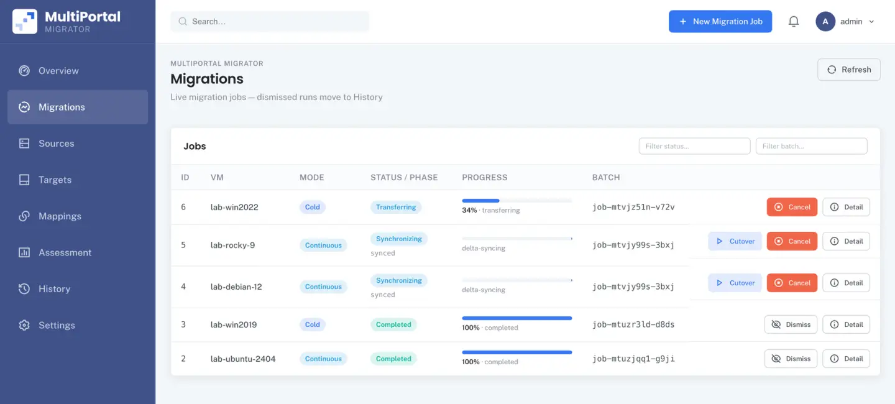Viewport: 895px width, 404px height.
Task: Click the Migrations activity icon in sidebar
Action: click(x=24, y=107)
